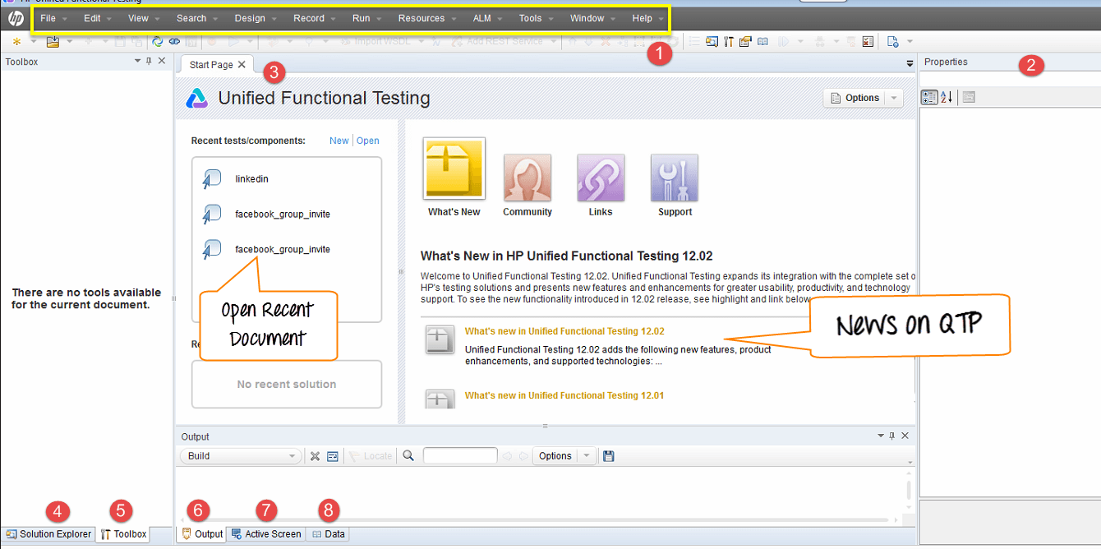
Task: Pin the Toolbox panel
Action: click(149, 62)
